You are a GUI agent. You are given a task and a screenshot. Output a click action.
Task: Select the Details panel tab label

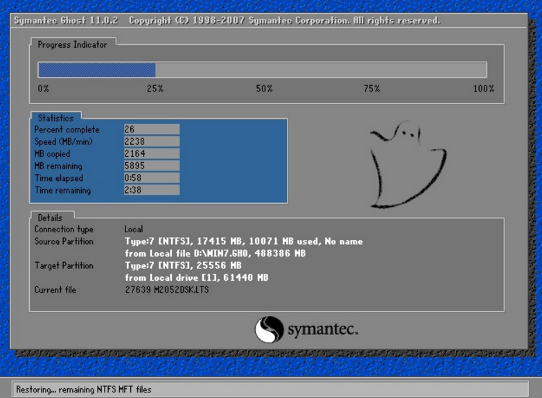tap(50, 218)
